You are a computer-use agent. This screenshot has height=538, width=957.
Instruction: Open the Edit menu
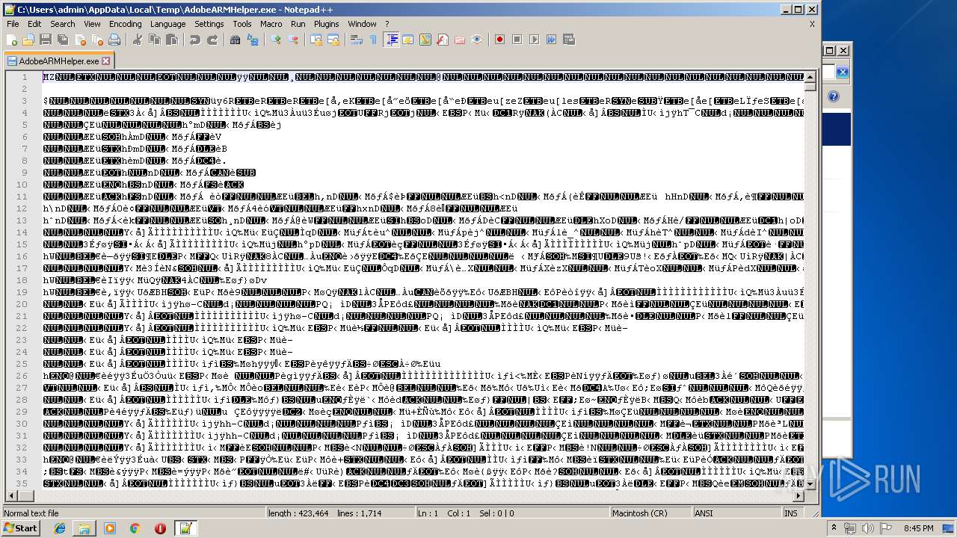point(34,24)
